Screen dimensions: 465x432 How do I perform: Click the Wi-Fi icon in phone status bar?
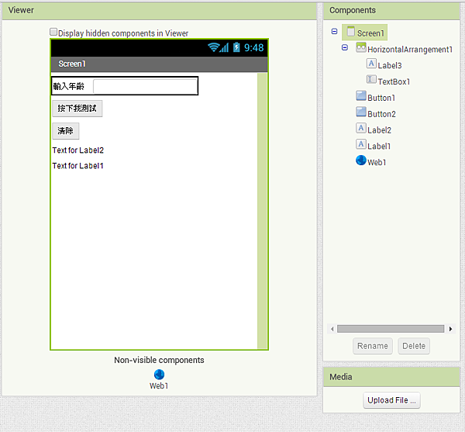tap(213, 47)
